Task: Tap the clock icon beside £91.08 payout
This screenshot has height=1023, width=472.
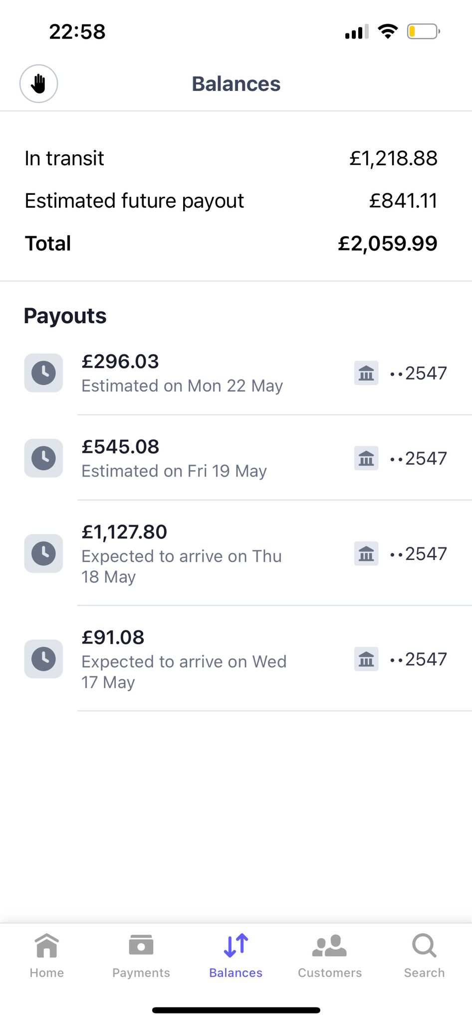Action: [43, 659]
